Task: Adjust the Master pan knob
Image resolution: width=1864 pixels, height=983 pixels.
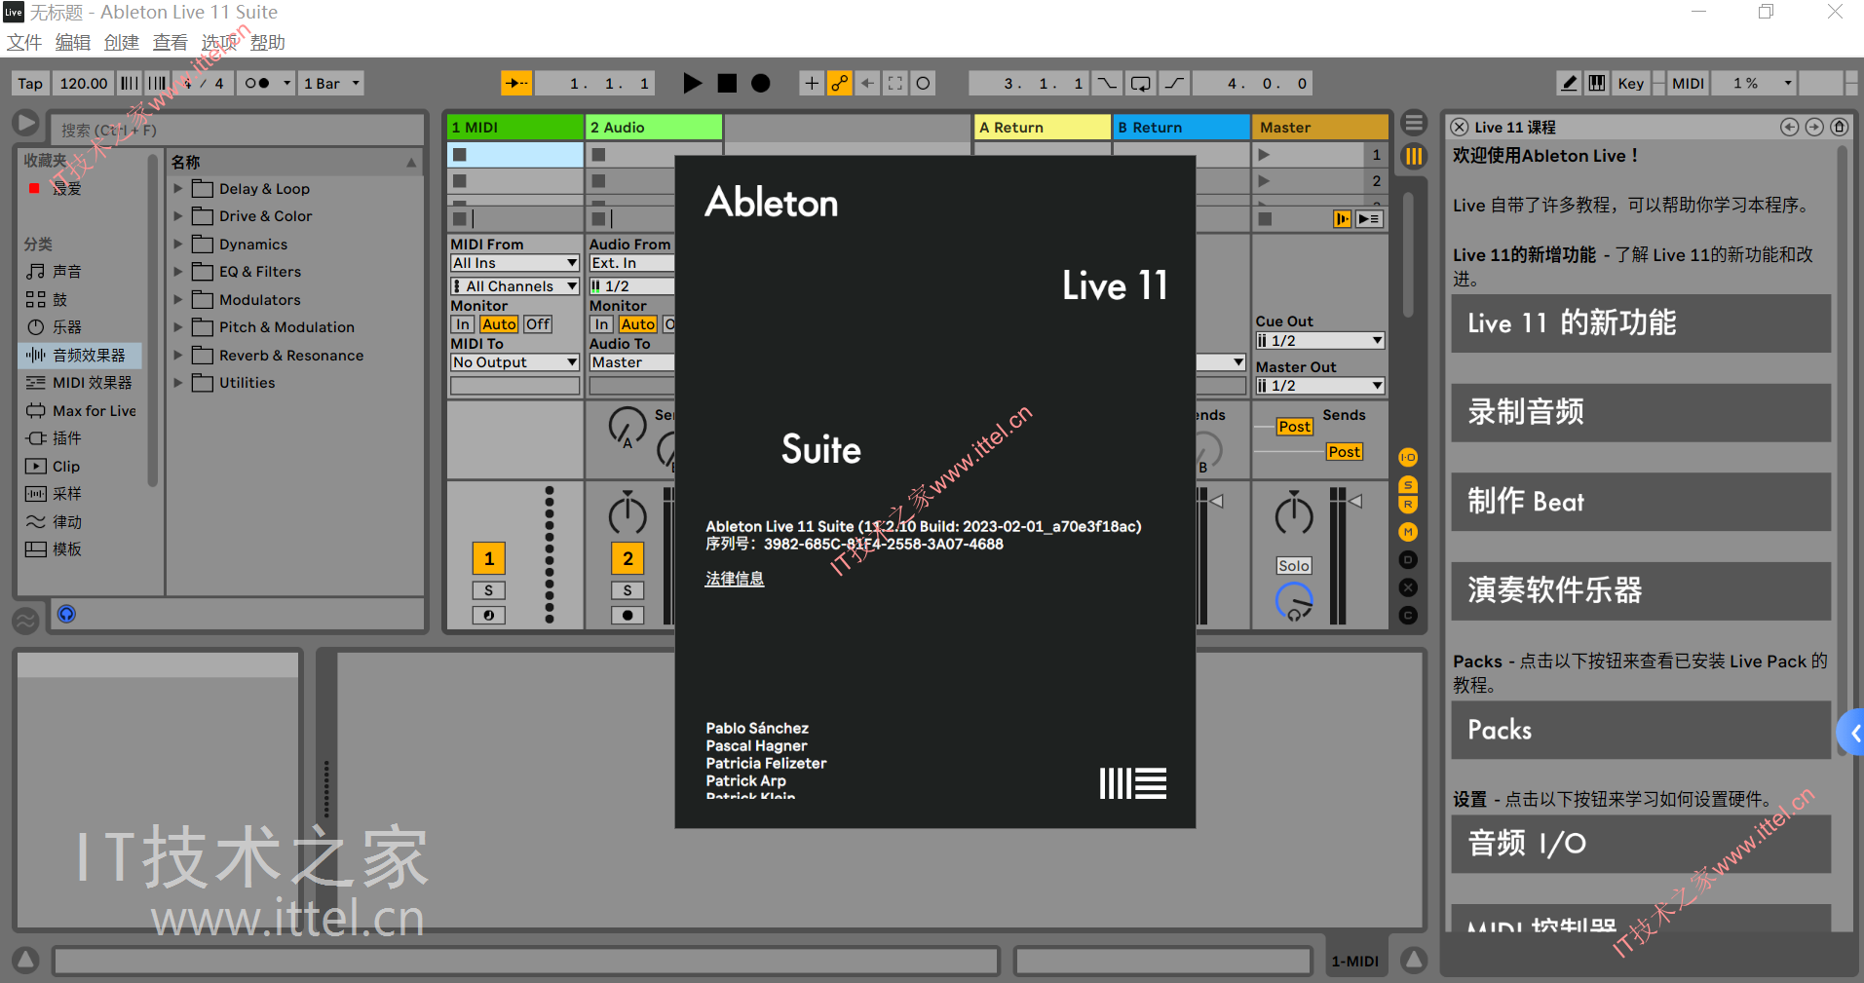Action: (x=1294, y=513)
